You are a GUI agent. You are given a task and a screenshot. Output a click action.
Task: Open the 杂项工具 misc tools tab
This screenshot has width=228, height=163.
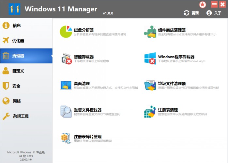[20, 116]
